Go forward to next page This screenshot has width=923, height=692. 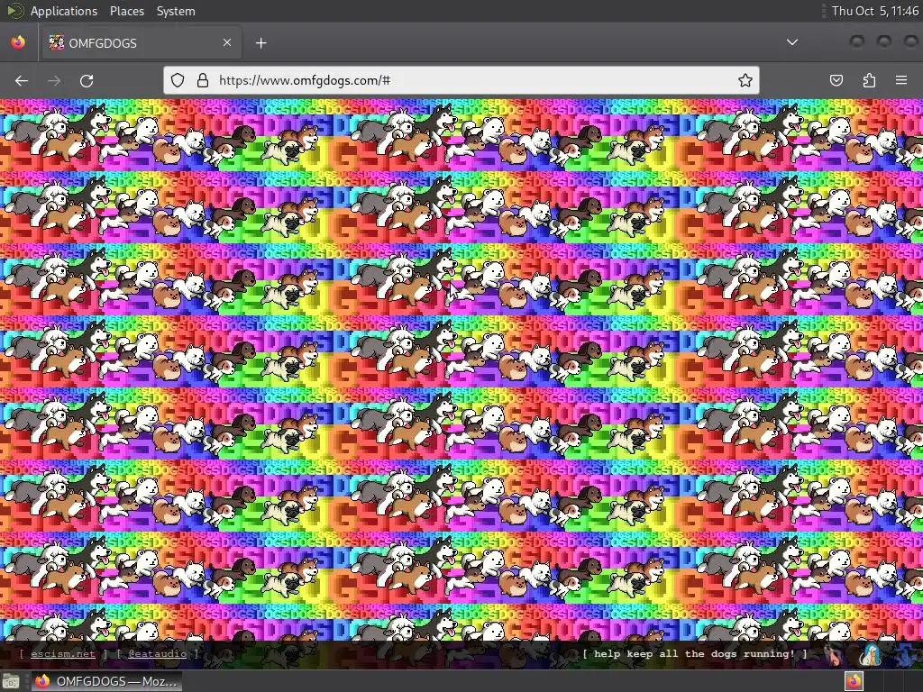[x=54, y=80]
